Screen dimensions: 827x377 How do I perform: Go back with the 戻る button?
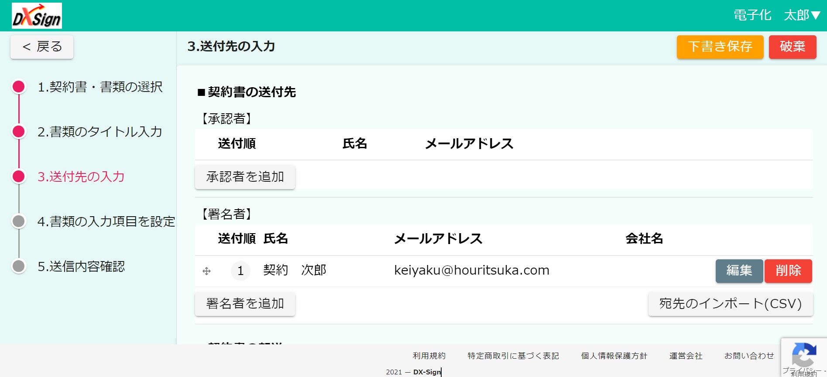point(42,47)
